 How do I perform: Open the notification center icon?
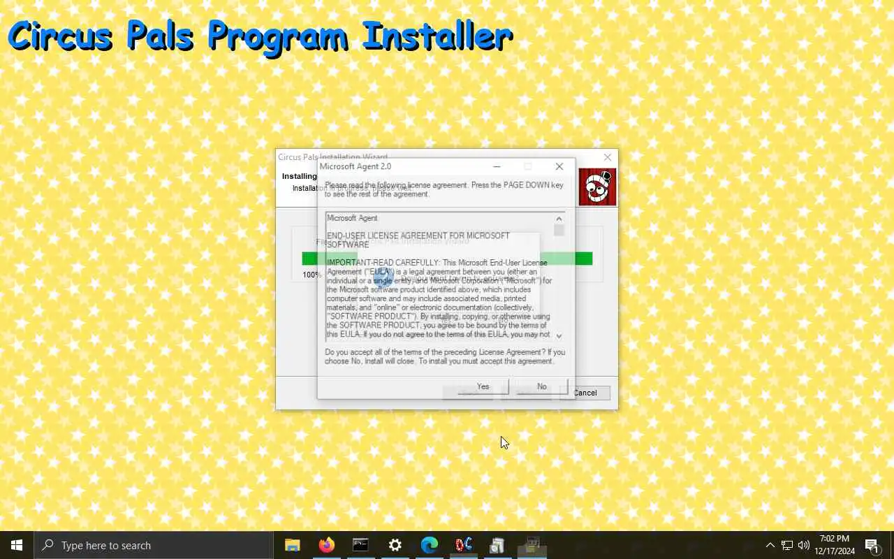pos(872,545)
